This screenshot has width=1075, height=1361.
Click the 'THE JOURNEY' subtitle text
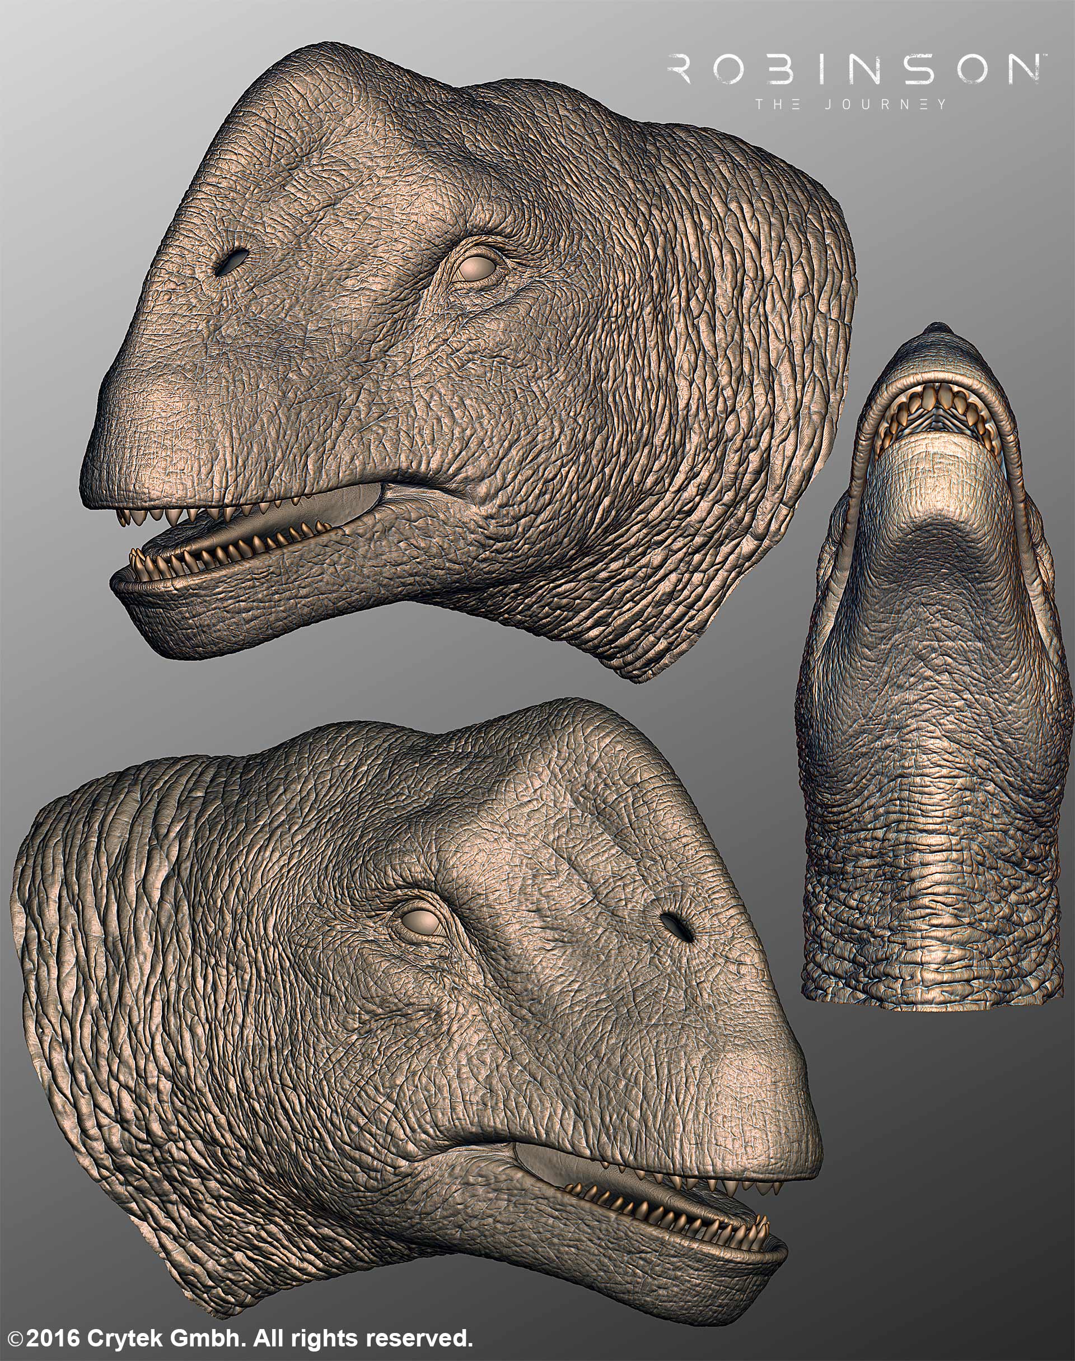click(852, 105)
